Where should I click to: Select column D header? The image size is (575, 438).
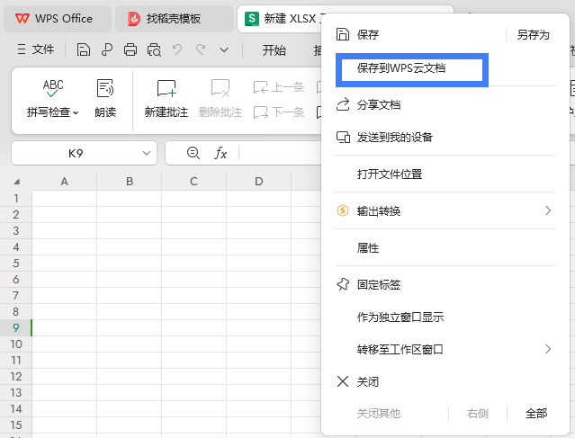coord(258,181)
